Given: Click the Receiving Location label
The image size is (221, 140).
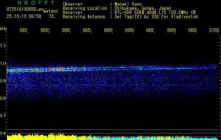Looking at the screenshot, I should tap(85, 8).
